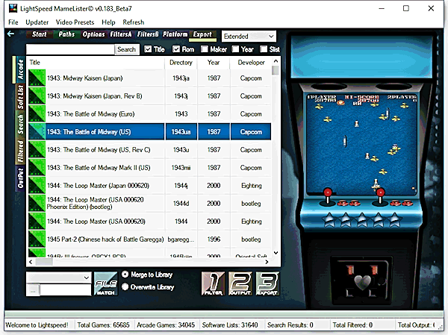Enable the Slist search checkbox
This screenshot has width=448, height=335.
click(x=264, y=49)
